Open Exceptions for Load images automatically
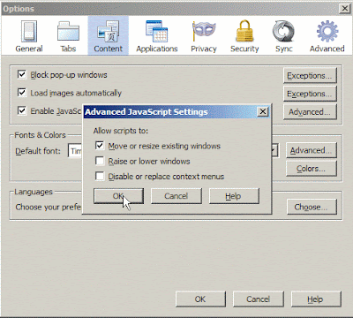Screen dimensions: 353x318 click(310, 94)
